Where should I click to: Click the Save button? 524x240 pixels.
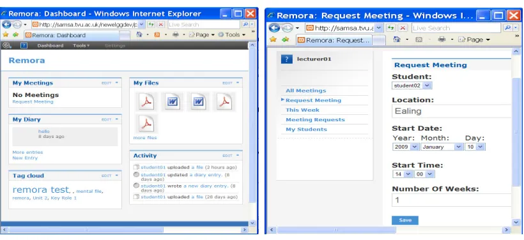point(405,220)
